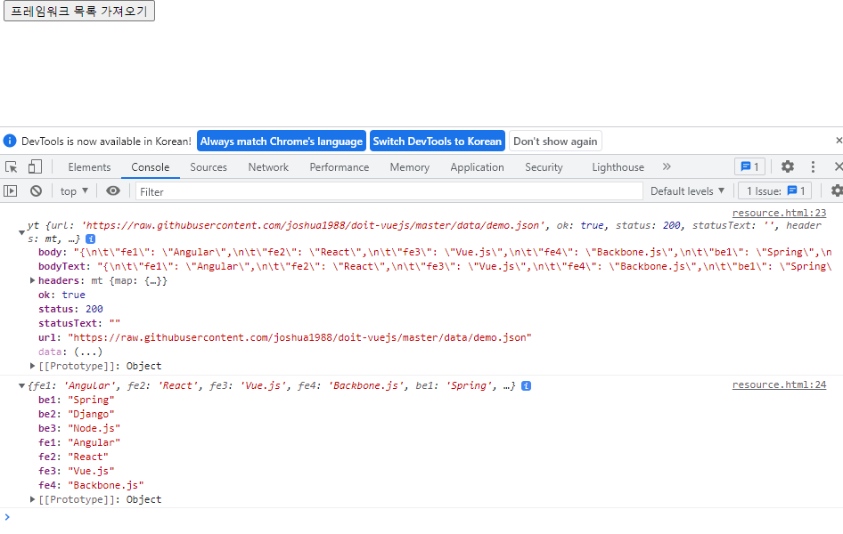Image resolution: width=843 pixels, height=534 pixels.
Task: Select the statusText row
Action: click(79, 323)
